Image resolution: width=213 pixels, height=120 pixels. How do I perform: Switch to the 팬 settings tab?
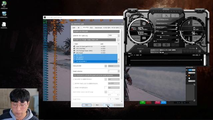(79, 28)
